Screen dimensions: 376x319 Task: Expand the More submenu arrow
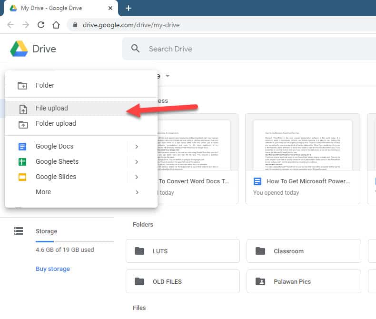137,192
